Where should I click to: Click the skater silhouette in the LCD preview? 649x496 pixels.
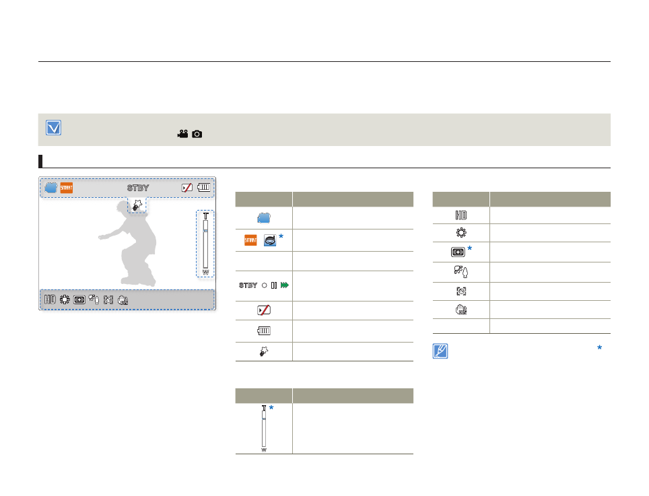(131, 246)
